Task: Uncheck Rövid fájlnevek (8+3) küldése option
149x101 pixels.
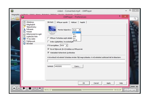Action: click(x=48, y=49)
